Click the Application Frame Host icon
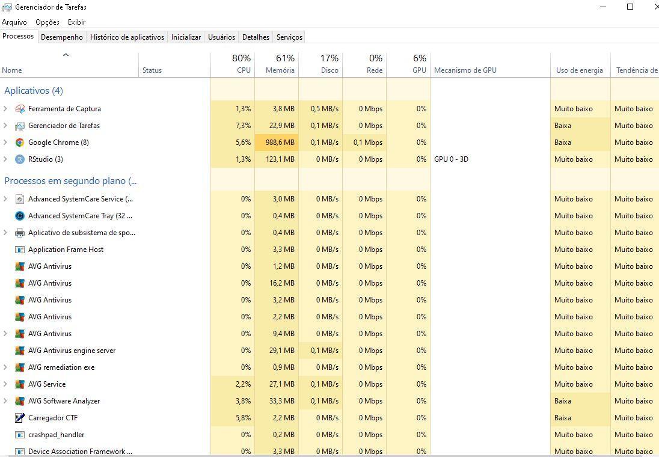The image size is (659, 457). click(x=20, y=250)
